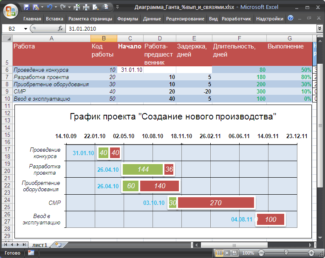Open the Данные ribbon tab
325x258 pixels.
point(152,19)
